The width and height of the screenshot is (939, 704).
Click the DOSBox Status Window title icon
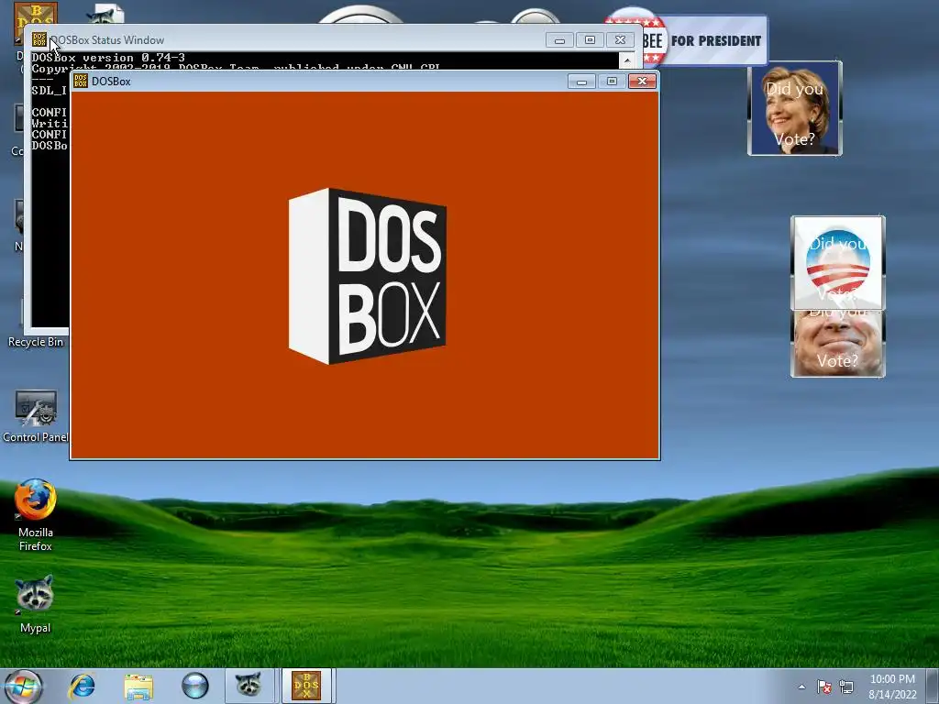pos(39,39)
